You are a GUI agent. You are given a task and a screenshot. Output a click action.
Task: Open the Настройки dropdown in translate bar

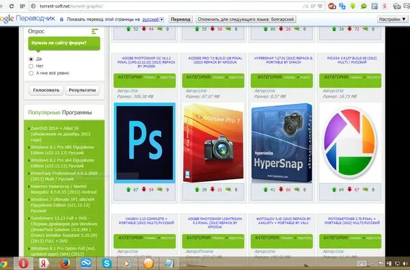392,19
